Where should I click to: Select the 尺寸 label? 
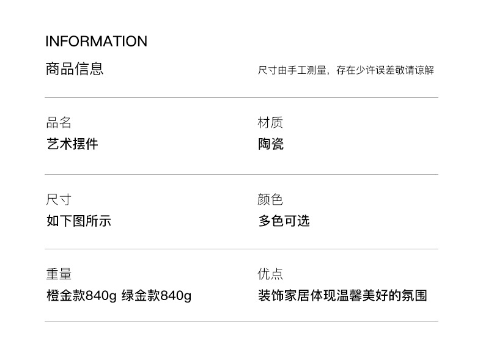pyautogui.click(x=59, y=199)
